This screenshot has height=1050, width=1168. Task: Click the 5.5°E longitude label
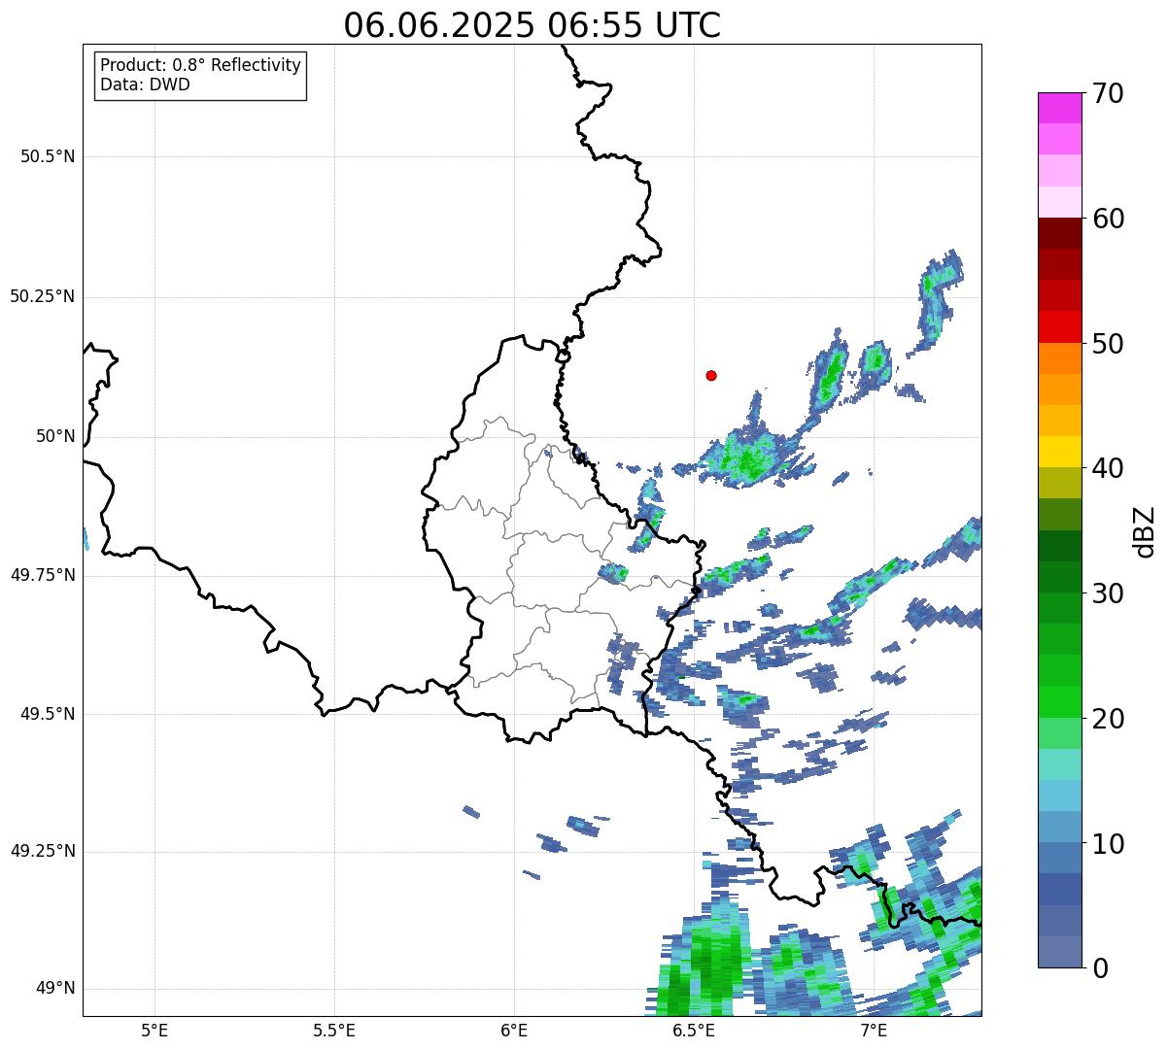click(x=334, y=1030)
